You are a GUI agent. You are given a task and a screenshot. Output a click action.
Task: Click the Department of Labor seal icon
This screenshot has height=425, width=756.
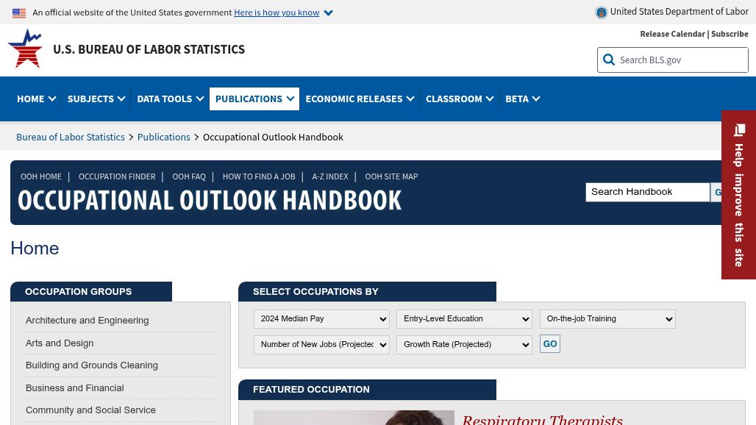pyautogui.click(x=602, y=12)
